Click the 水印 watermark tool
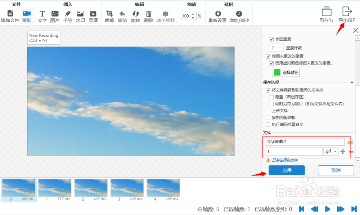 point(80,14)
